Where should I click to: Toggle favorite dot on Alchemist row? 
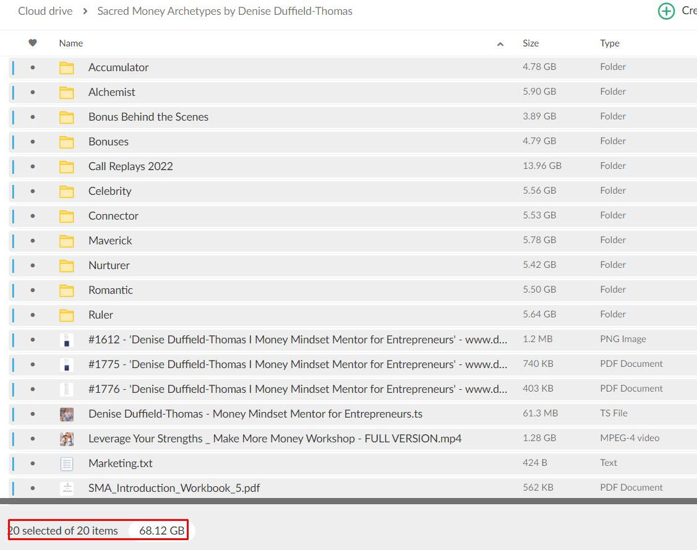(x=33, y=92)
